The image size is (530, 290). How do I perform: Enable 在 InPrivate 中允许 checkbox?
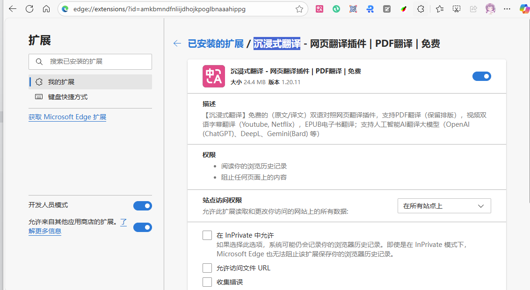pos(207,235)
